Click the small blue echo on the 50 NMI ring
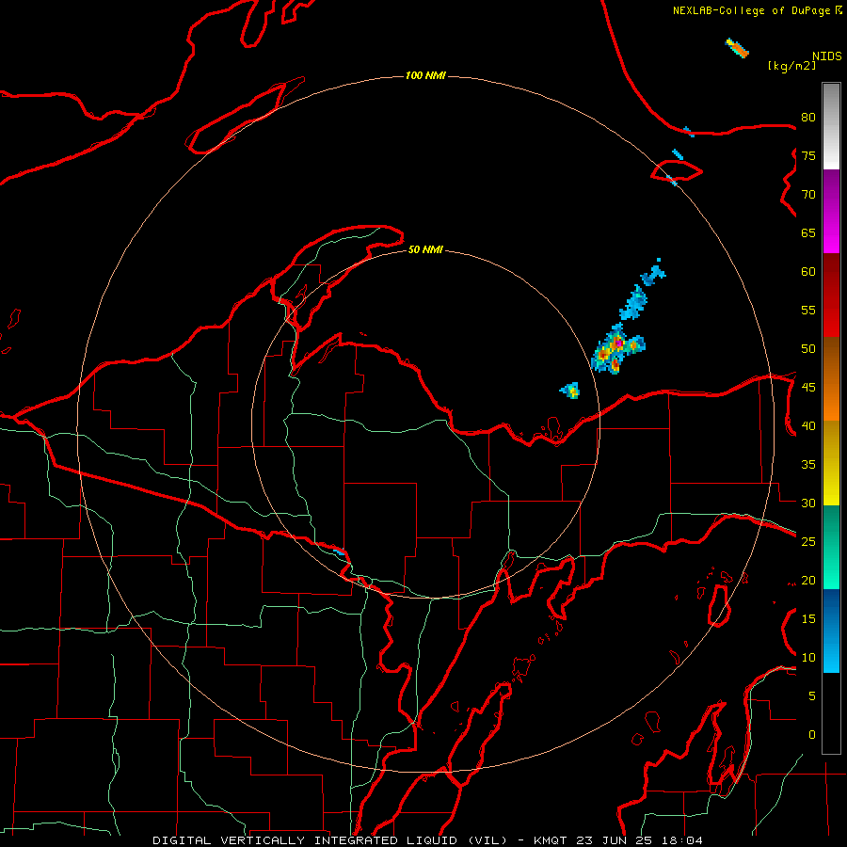The width and height of the screenshot is (847, 847). coord(339,552)
